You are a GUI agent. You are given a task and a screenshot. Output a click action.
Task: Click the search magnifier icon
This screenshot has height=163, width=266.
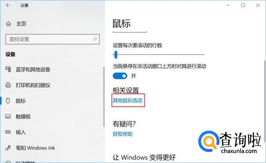(x=95, y=39)
